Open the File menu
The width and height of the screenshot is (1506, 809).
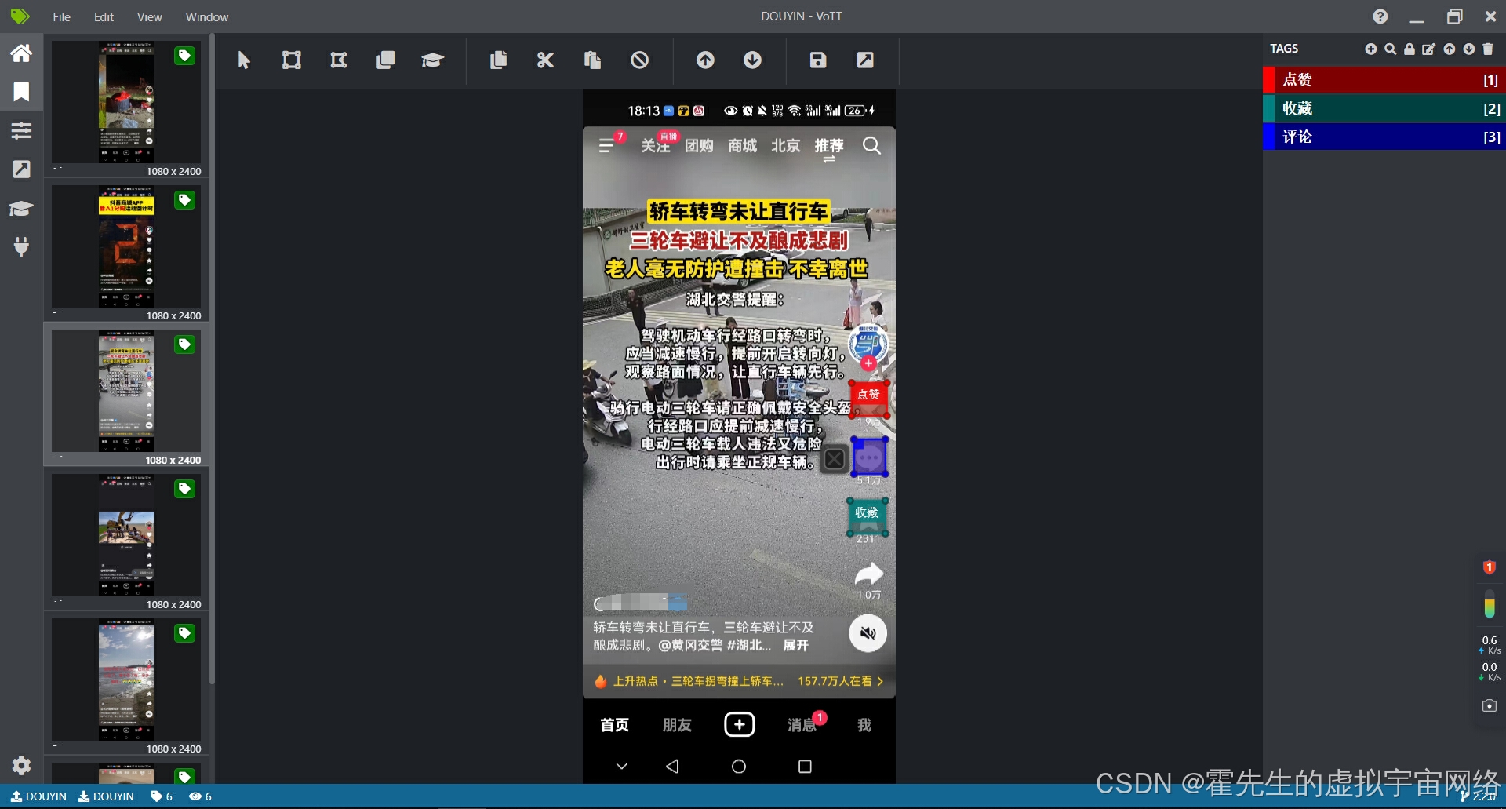62,16
